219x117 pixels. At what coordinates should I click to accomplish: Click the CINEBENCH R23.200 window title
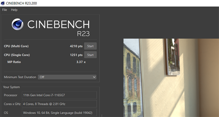coord(21,3)
